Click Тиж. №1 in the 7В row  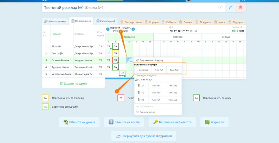(x=157, y=100)
